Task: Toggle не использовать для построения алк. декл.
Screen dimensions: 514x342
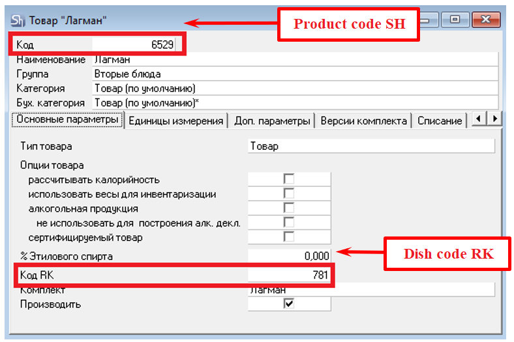Action: click(x=288, y=223)
